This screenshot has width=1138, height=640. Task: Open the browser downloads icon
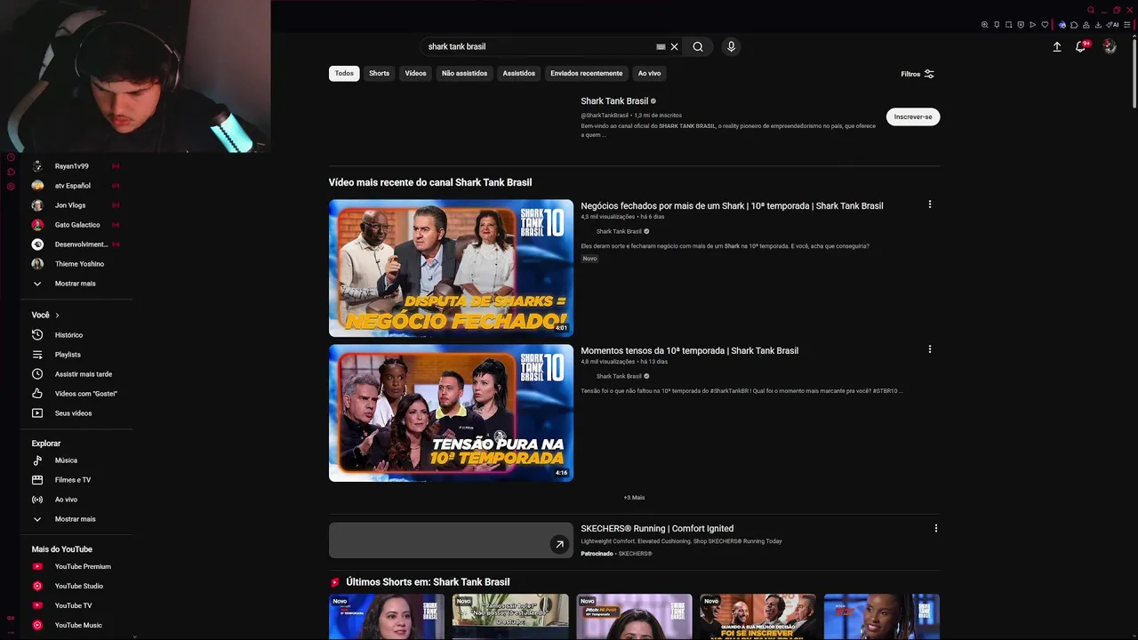[x=1098, y=25]
